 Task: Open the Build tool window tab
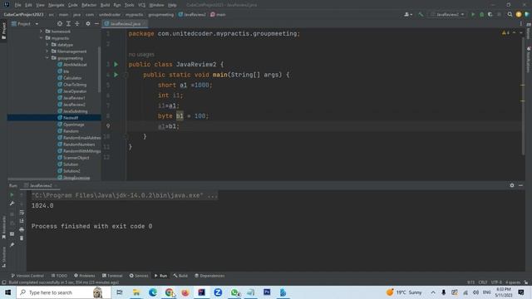180,276
